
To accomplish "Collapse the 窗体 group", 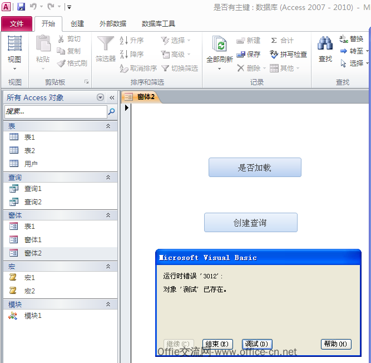I will [x=108, y=215].
